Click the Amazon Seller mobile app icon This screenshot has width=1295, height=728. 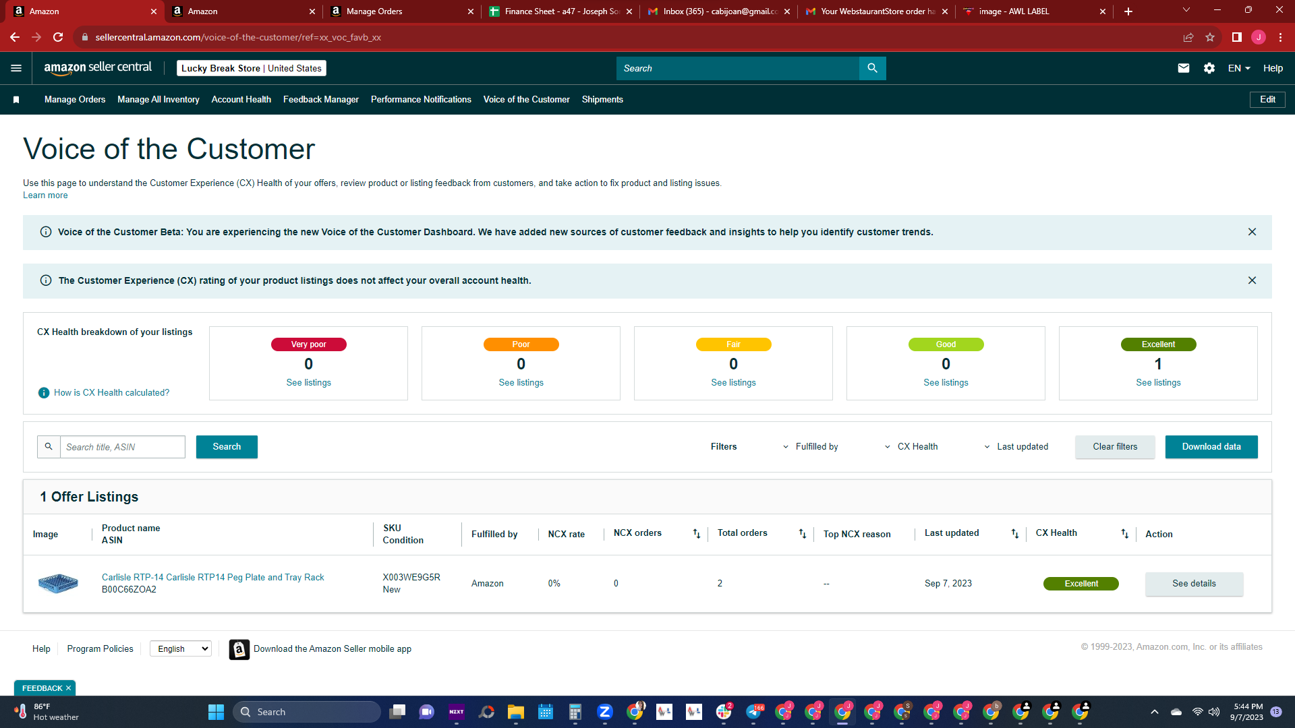coord(239,649)
